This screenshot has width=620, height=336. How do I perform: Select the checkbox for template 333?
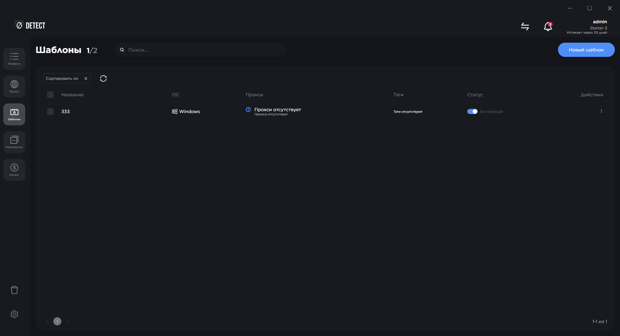point(50,111)
